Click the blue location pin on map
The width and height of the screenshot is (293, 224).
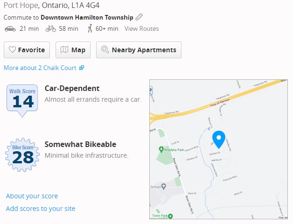(x=218, y=139)
